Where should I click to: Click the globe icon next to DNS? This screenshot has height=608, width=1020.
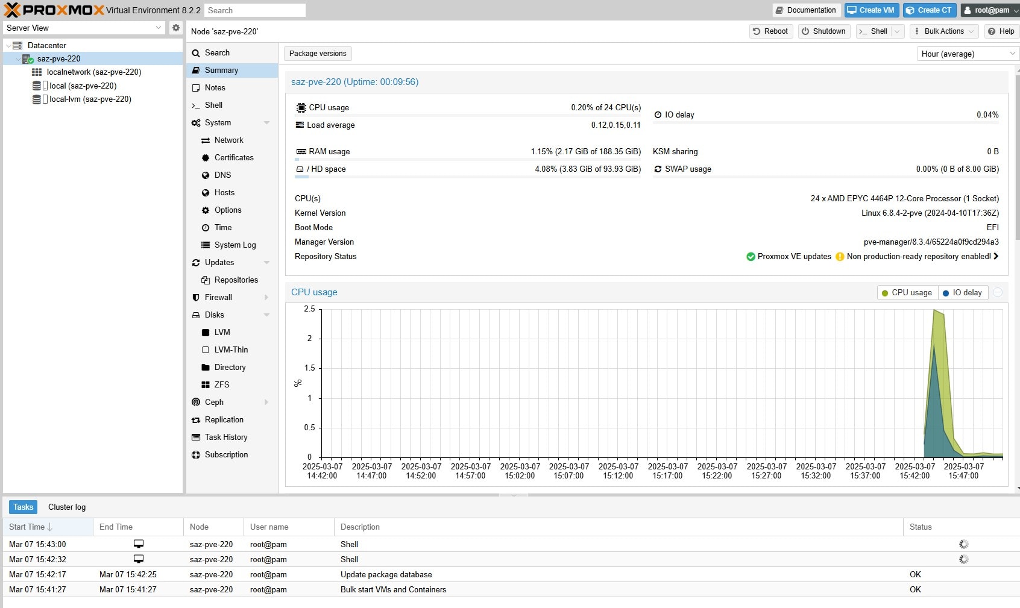206,175
